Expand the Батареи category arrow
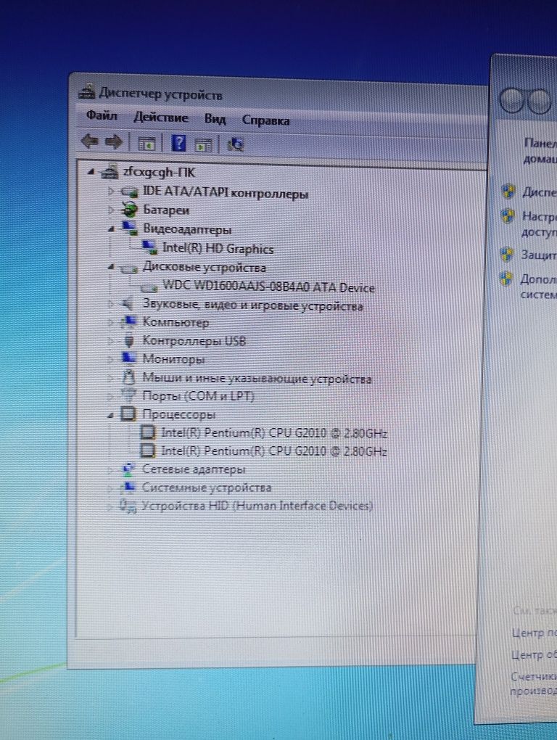Viewport: 557px width, 740px height. click(x=111, y=210)
